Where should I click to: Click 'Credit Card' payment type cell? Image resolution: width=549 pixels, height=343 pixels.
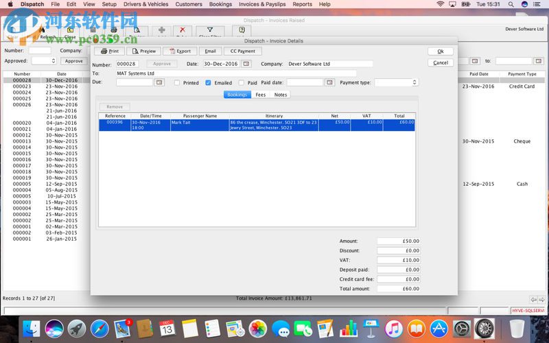tap(522, 86)
